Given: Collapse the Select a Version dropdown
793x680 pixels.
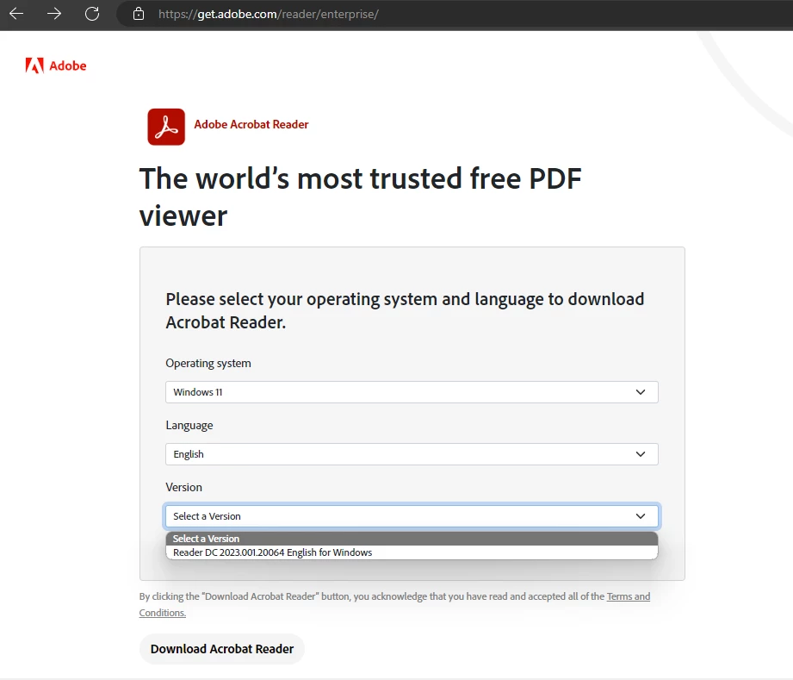Looking at the screenshot, I should (x=412, y=516).
